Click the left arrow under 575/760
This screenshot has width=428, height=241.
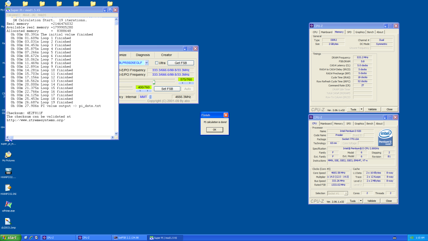tap(182, 83)
